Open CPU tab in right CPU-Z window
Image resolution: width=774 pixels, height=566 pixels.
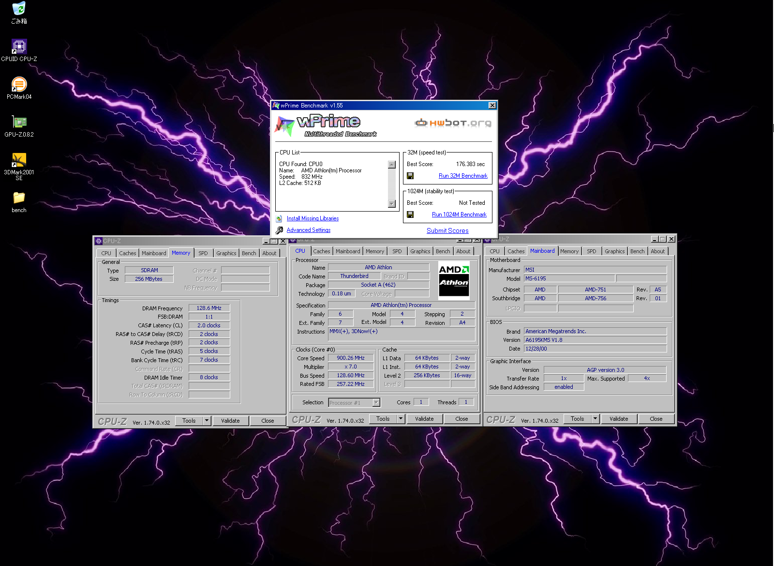[494, 251]
